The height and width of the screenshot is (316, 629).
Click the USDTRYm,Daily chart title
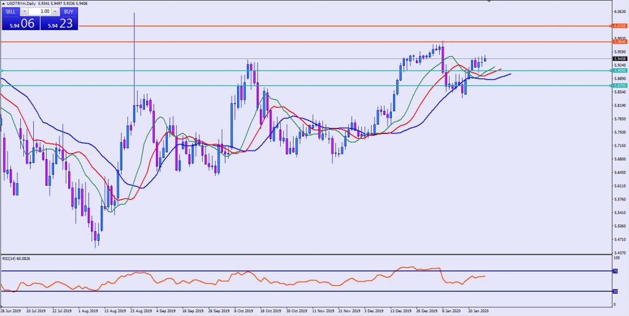[23, 4]
